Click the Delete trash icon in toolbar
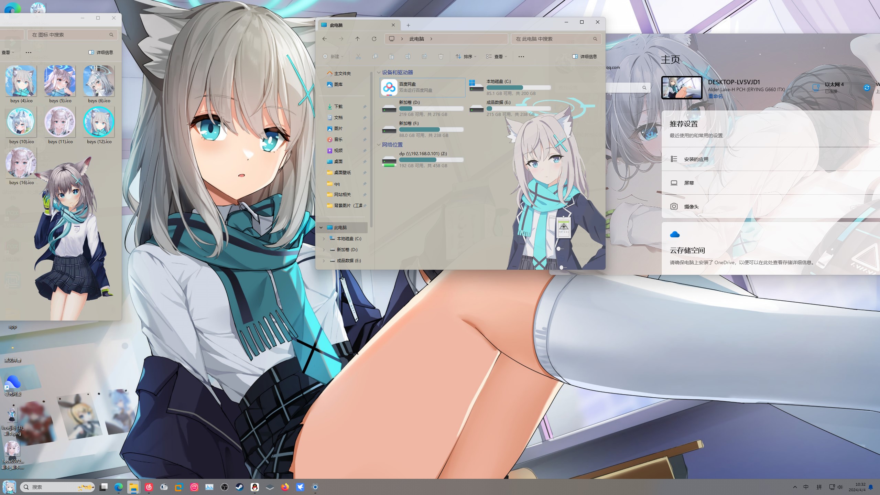The width and height of the screenshot is (880, 495). (441, 56)
